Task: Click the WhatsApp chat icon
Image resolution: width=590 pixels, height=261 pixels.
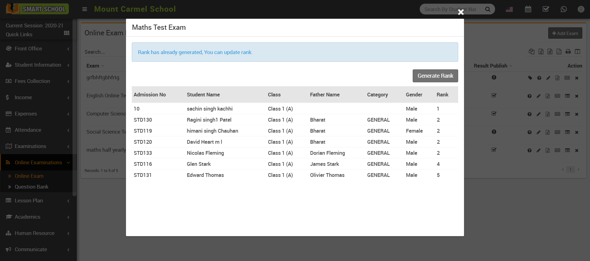Action: (x=564, y=9)
